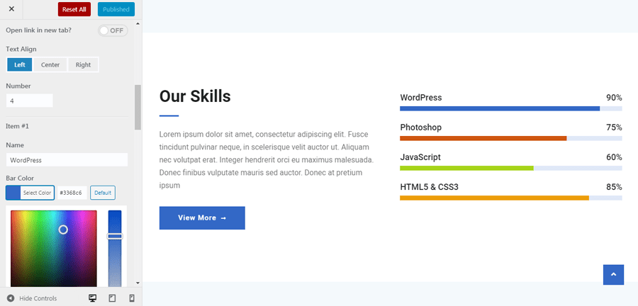Click the sidebar scroll down arrow
This screenshot has width=638, height=306.
pos(138,283)
